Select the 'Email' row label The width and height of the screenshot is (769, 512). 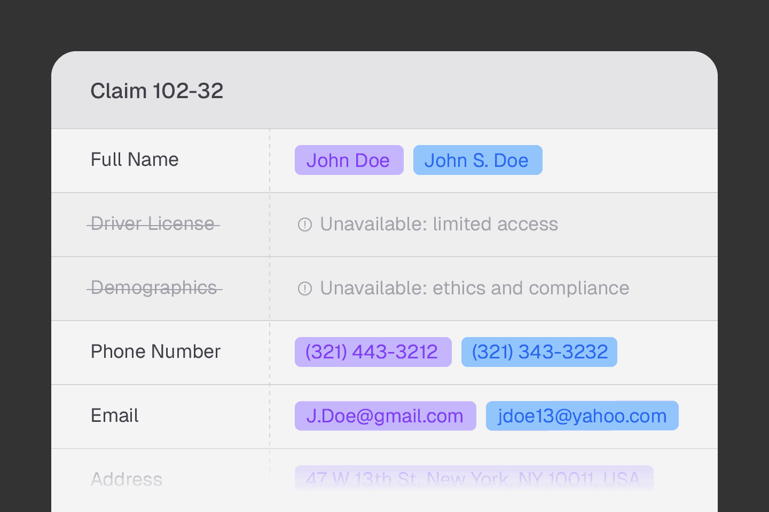114,415
